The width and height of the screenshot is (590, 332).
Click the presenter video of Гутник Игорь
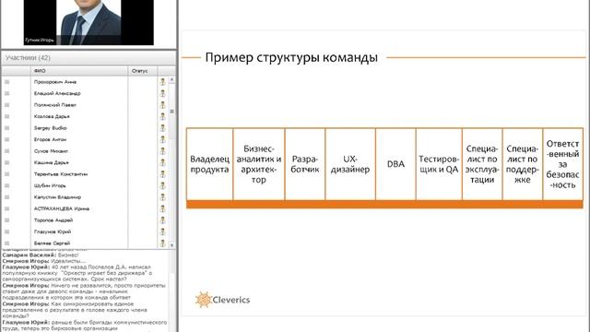coord(88,22)
